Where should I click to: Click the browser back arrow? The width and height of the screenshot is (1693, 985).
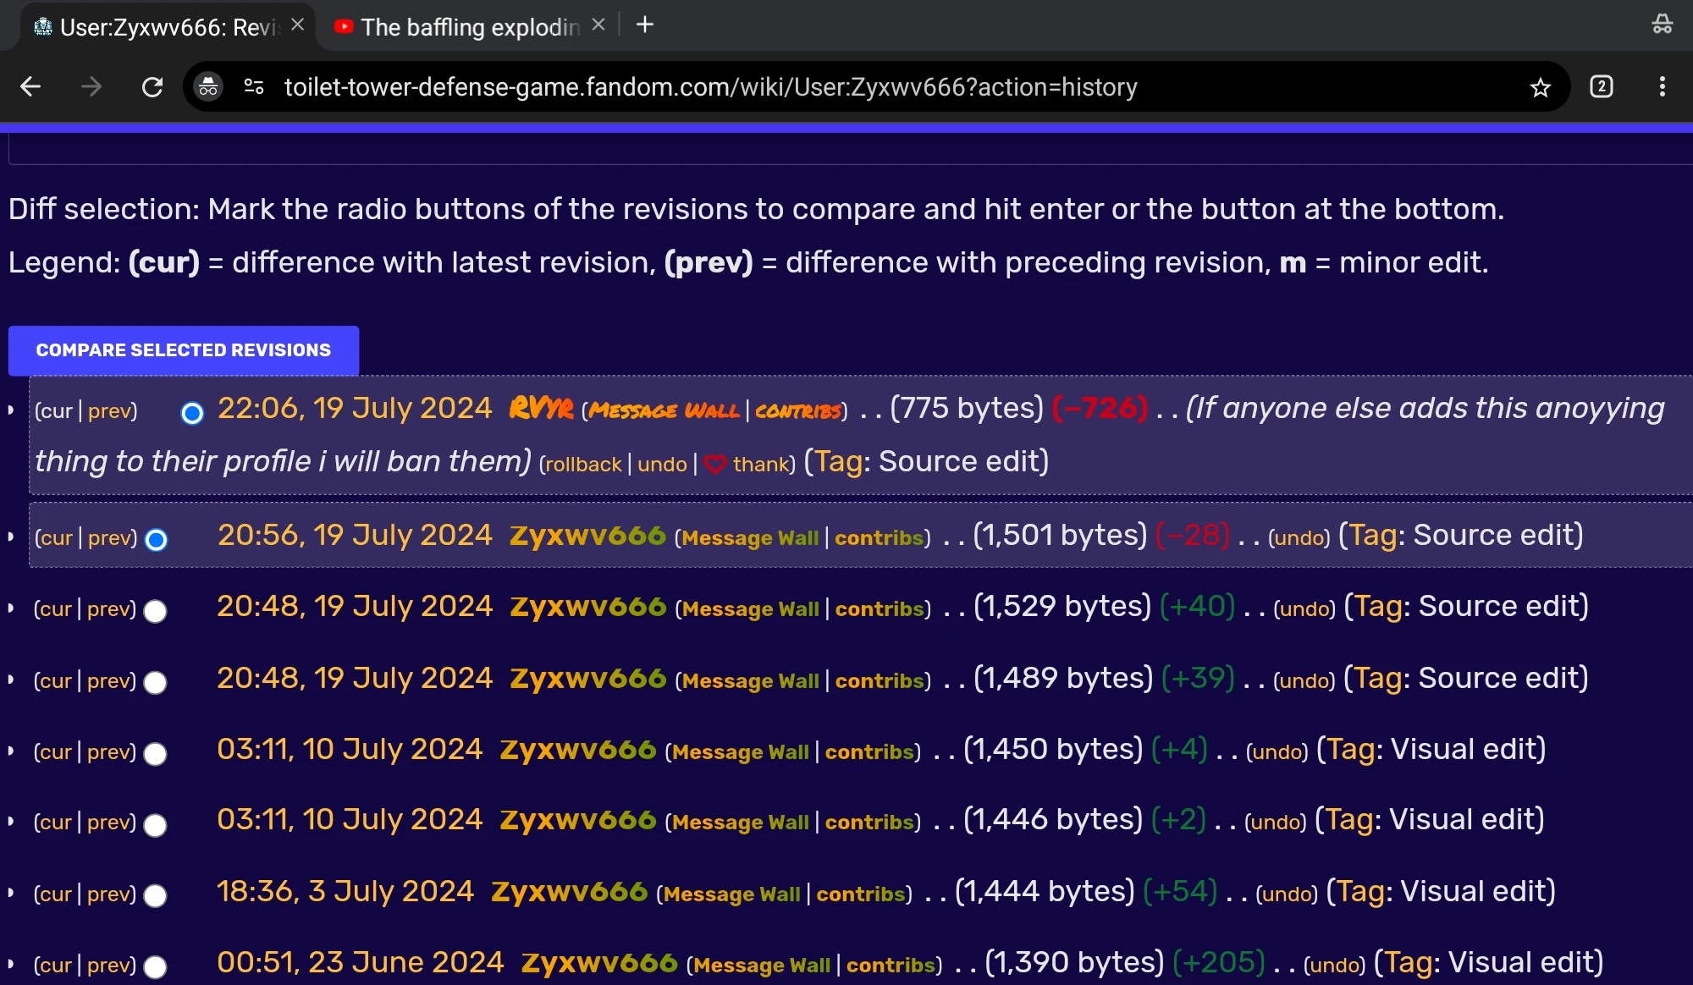pos(31,86)
